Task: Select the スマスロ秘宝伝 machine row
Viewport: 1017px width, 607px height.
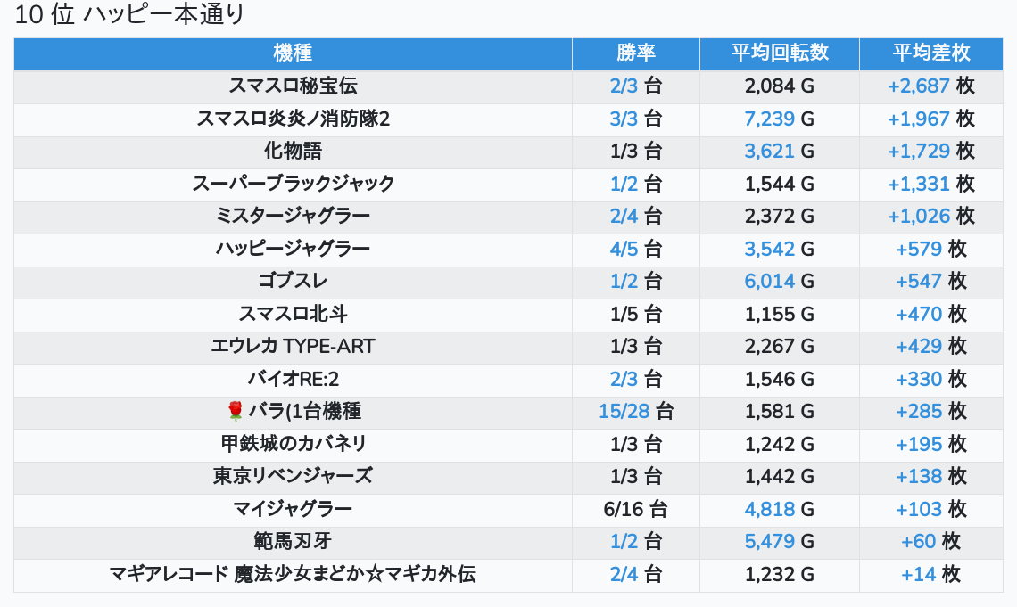Action: tap(293, 86)
